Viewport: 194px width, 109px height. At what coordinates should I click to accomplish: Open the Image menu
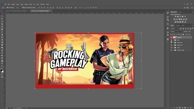[13, 4]
